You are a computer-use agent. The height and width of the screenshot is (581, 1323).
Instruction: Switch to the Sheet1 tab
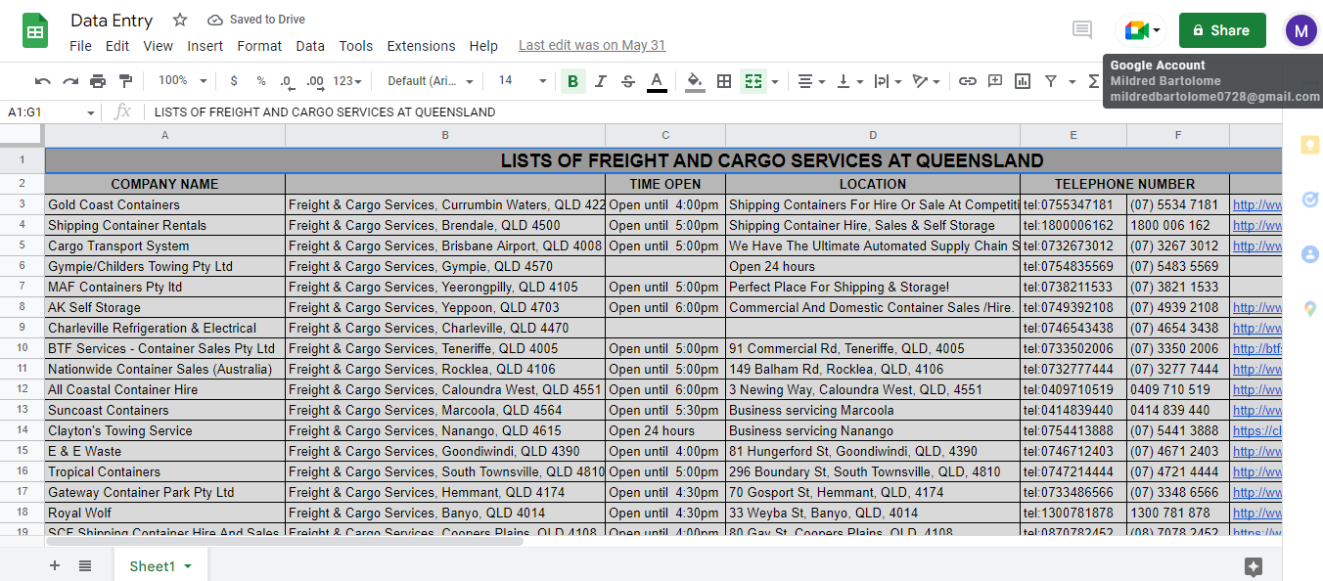(153, 566)
